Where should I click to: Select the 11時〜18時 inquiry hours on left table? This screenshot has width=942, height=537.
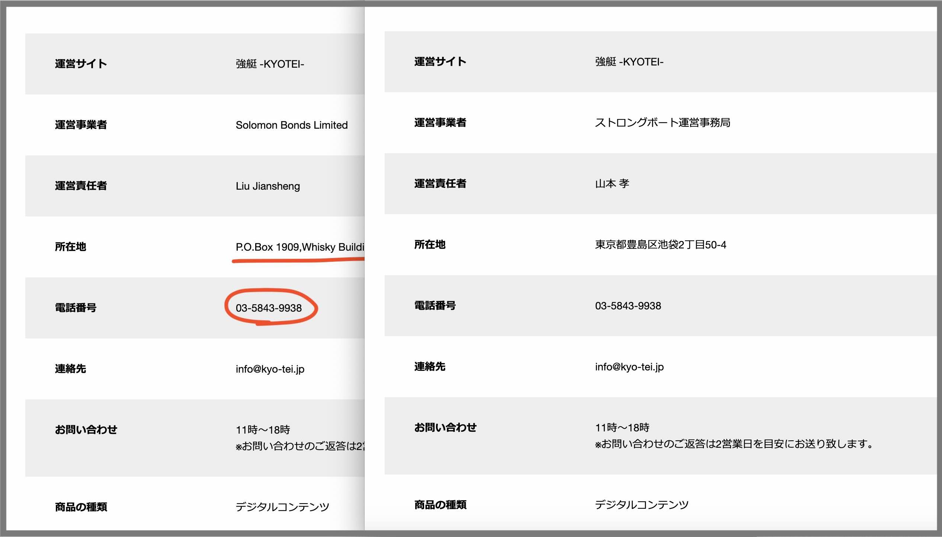264,430
